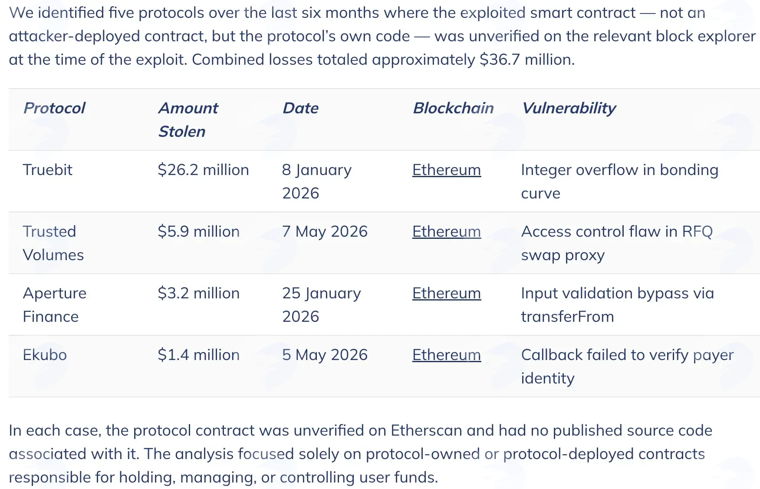This screenshot has width=760, height=489.
Task: Open the Ethereum link in Truebit row
Action: (447, 170)
